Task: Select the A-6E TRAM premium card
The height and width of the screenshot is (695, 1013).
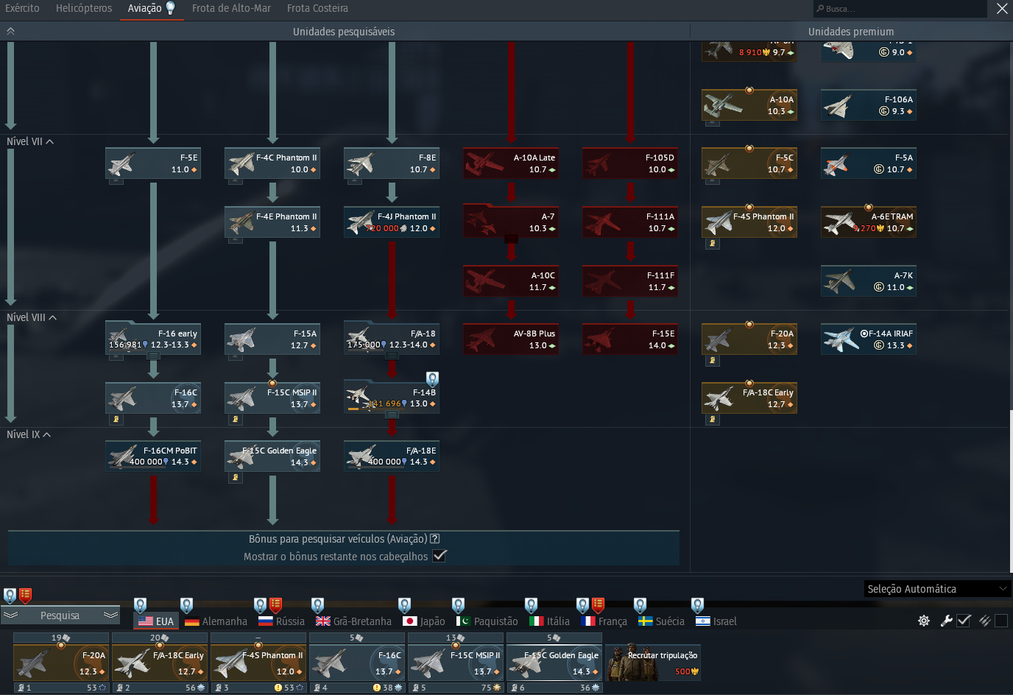Action: [869, 222]
